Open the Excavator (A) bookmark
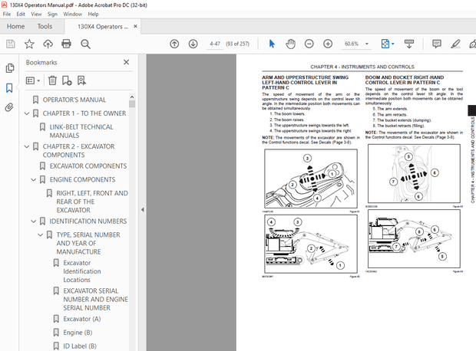Viewport: 476px width, 351px height. tap(82, 319)
